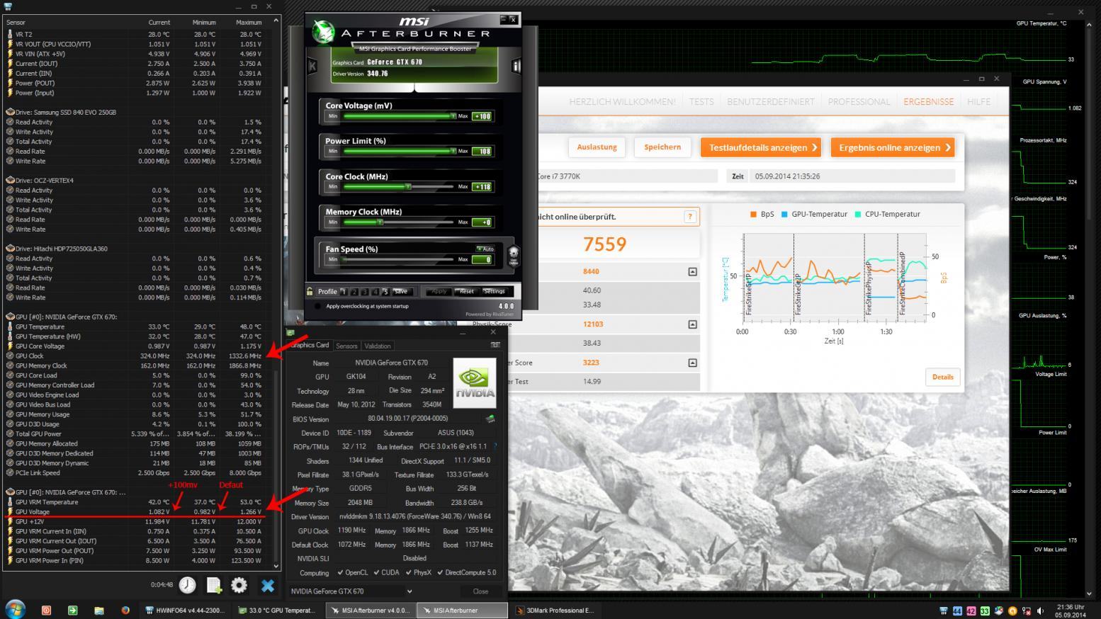Click the User Define fan button

click(514, 255)
